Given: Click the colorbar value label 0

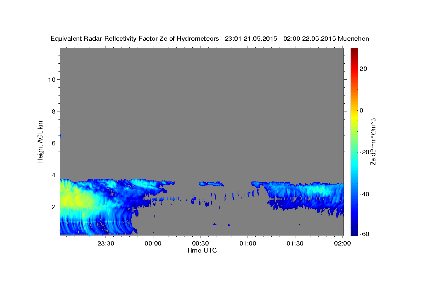Looking at the screenshot, I should (361, 110).
